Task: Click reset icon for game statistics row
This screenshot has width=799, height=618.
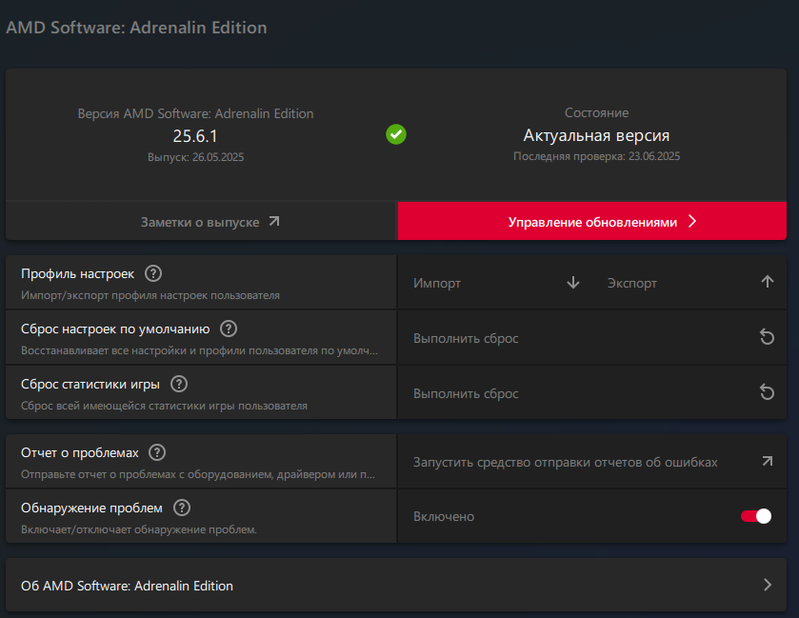Action: (767, 392)
